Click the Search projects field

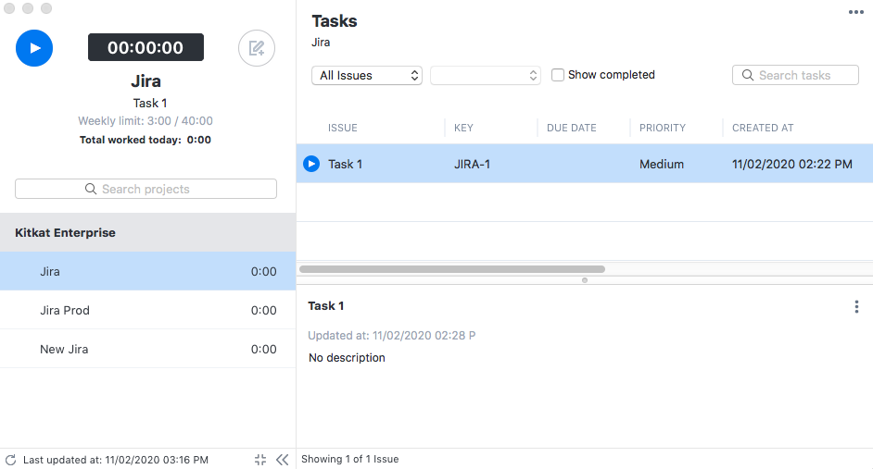tap(145, 189)
